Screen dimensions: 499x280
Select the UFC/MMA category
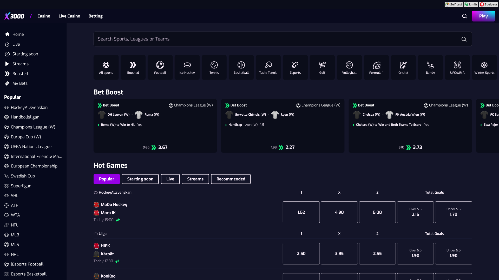(457, 67)
